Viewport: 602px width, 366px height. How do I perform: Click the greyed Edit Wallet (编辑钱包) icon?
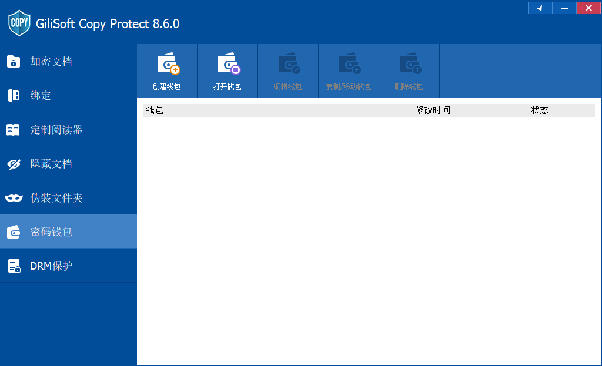click(289, 63)
